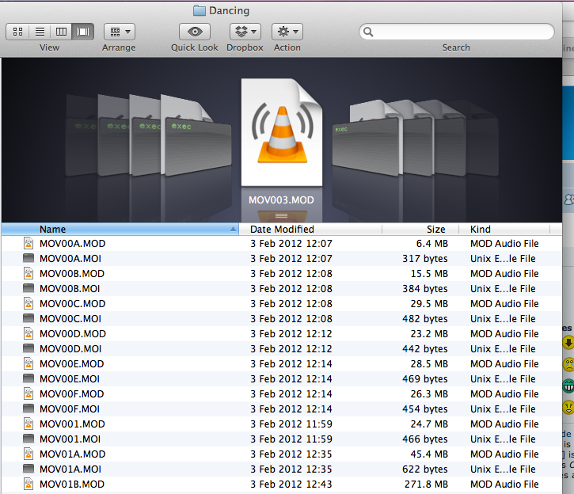Click the MOV00A.MOD file icon
574x494 pixels.
(x=29, y=243)
